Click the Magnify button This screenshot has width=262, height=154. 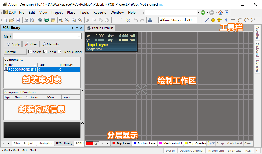tap(50, 44)
